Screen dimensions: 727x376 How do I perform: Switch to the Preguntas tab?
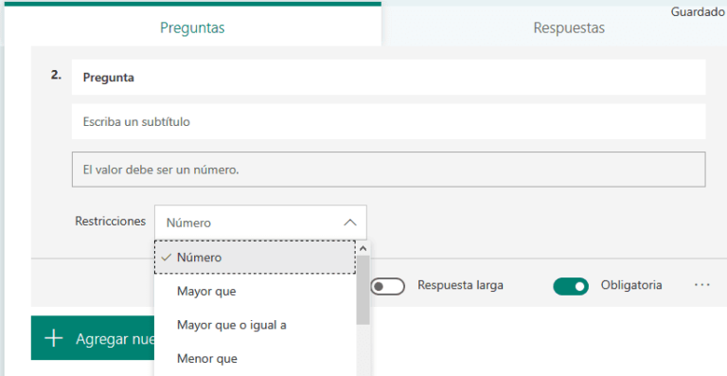[x=192, y=27]
